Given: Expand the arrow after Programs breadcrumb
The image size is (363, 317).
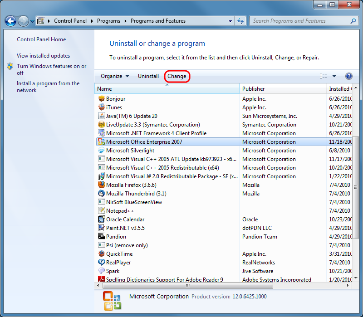Looking at the screenshot, I should click(126, 21).
